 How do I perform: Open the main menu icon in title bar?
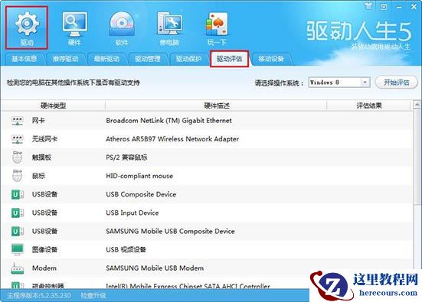click(x=384, y=6)
